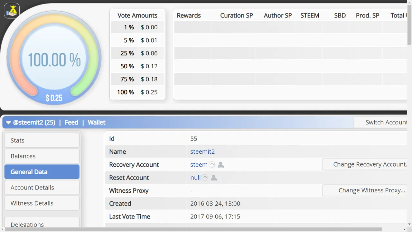Viewport: 412px width, 232px height.
Task: Click the $ 0.06 vote value
Action: pyautogui.click(x=149, y=53)
